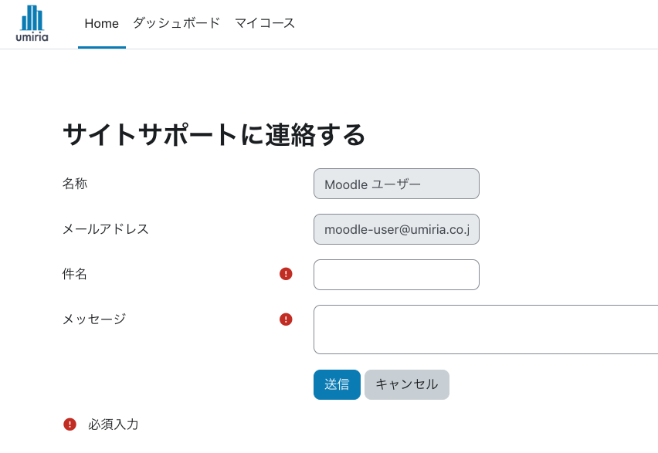658x453 pixels.
Task: Click the 件名 field label
Action: click(75, 274)
